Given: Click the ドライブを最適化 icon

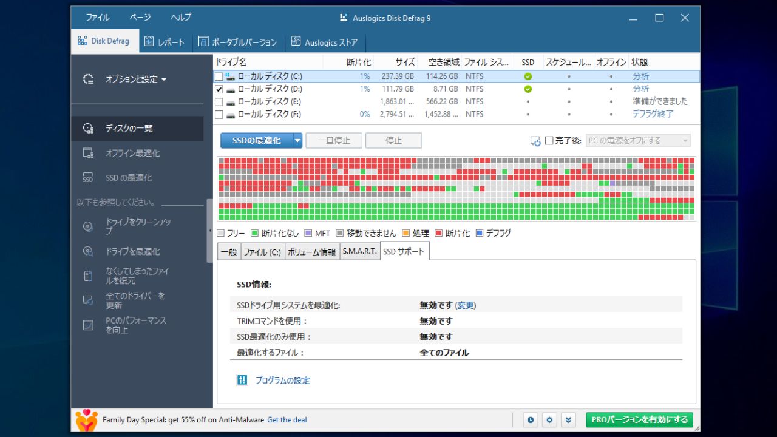Looking at the screenshot, I should [89, 251].
